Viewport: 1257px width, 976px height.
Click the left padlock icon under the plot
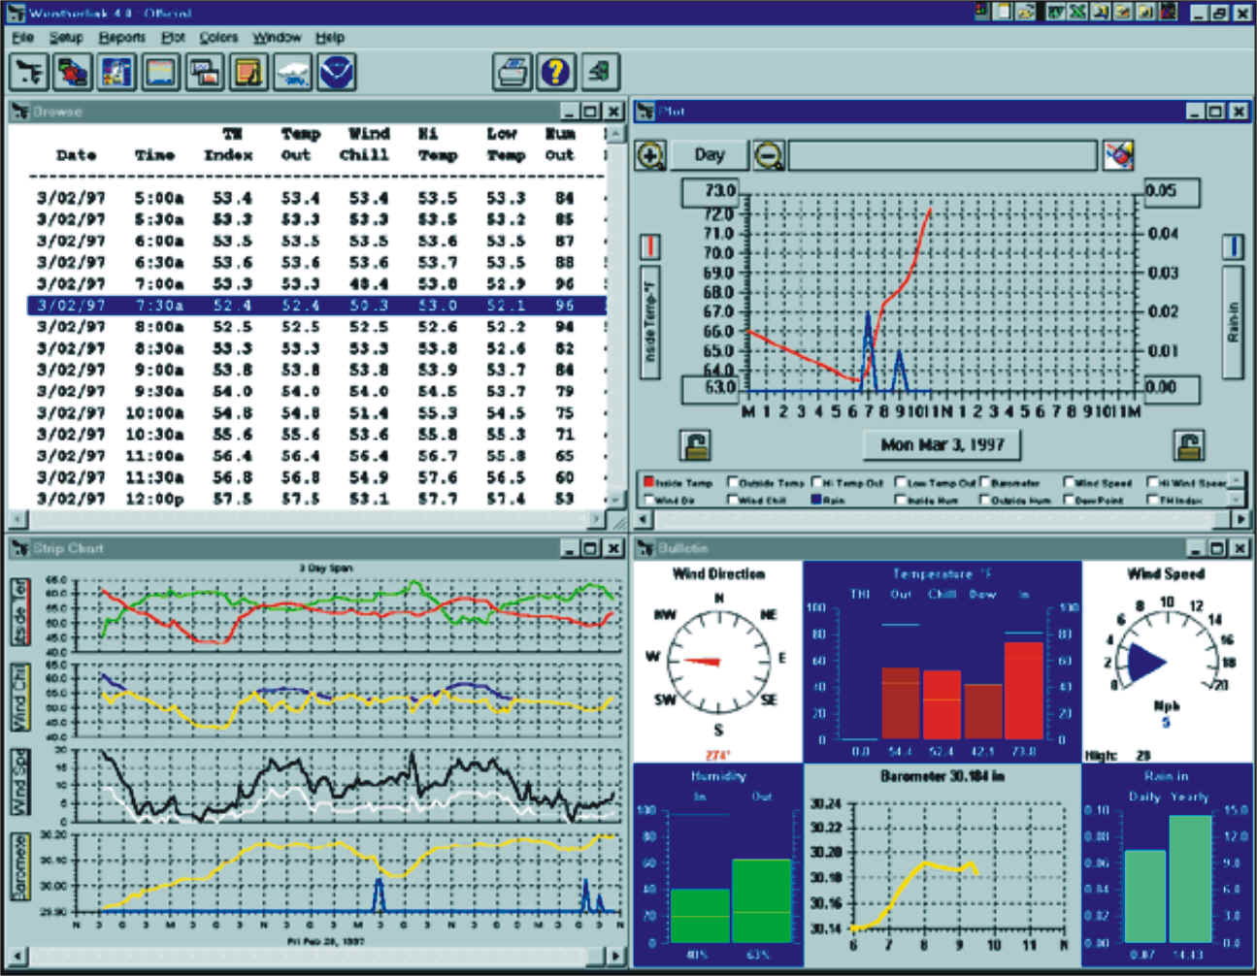click(x=695, y=445)
